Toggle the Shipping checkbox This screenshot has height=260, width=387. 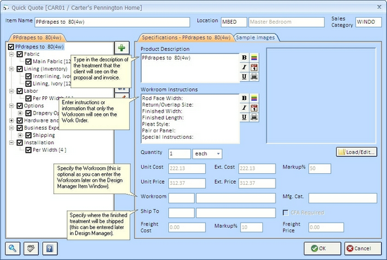(x=28, y=136)
